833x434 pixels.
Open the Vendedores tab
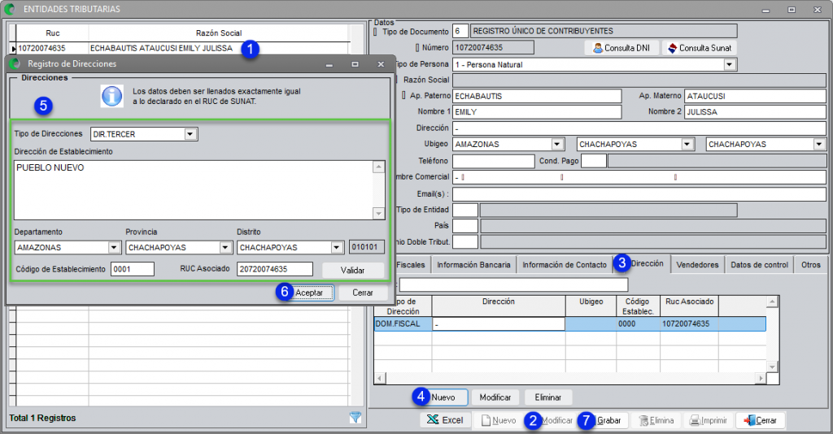[697, 265]
